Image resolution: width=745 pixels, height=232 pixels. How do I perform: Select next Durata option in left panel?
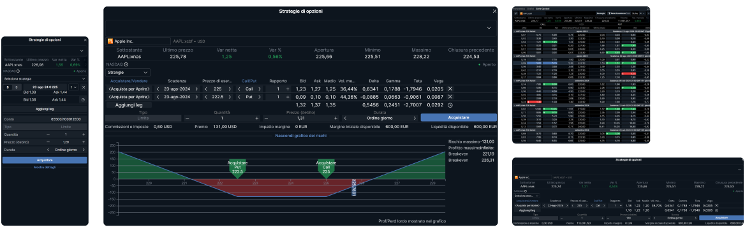(x=84, y=149)
